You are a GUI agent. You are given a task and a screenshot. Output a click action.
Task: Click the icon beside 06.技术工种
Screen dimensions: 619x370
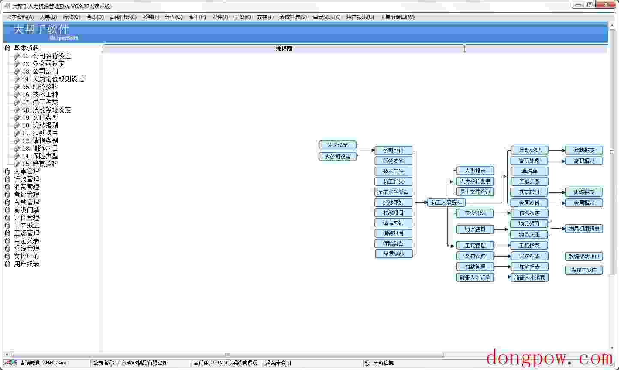(17, 95)
